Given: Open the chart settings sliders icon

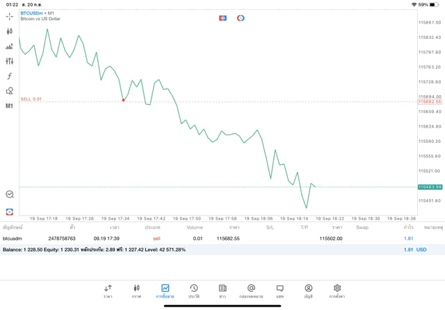Looking at the screenshot, I should pyautogui.click(x=9, y=61).
